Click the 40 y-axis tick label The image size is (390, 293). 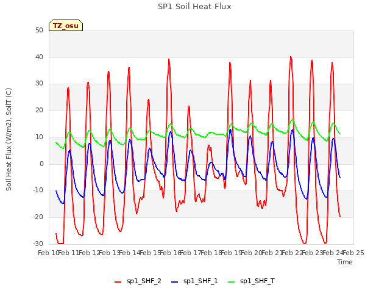(x=39, y=57)
